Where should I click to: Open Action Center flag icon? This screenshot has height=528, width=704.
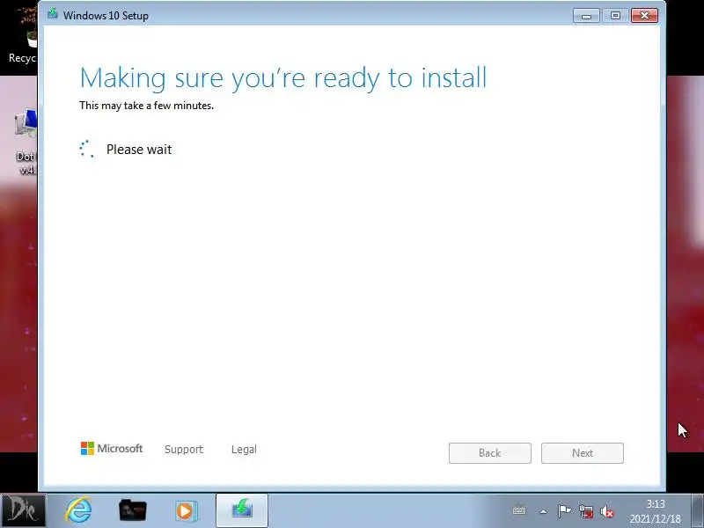click(x=564, y=511)
